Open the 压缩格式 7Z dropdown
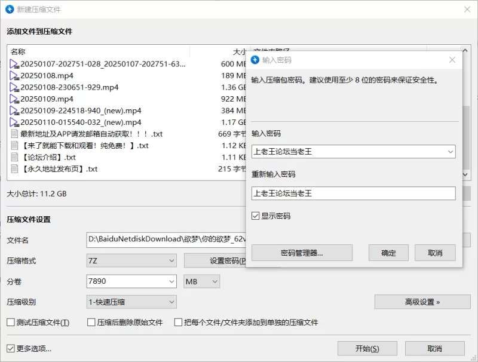 [x=131, y=261]
